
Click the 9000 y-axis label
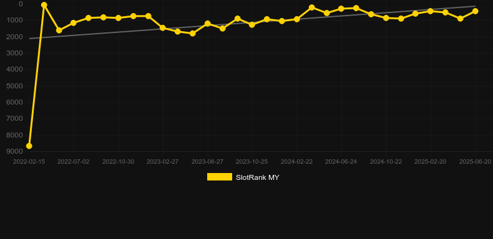[x=15, y=151]
